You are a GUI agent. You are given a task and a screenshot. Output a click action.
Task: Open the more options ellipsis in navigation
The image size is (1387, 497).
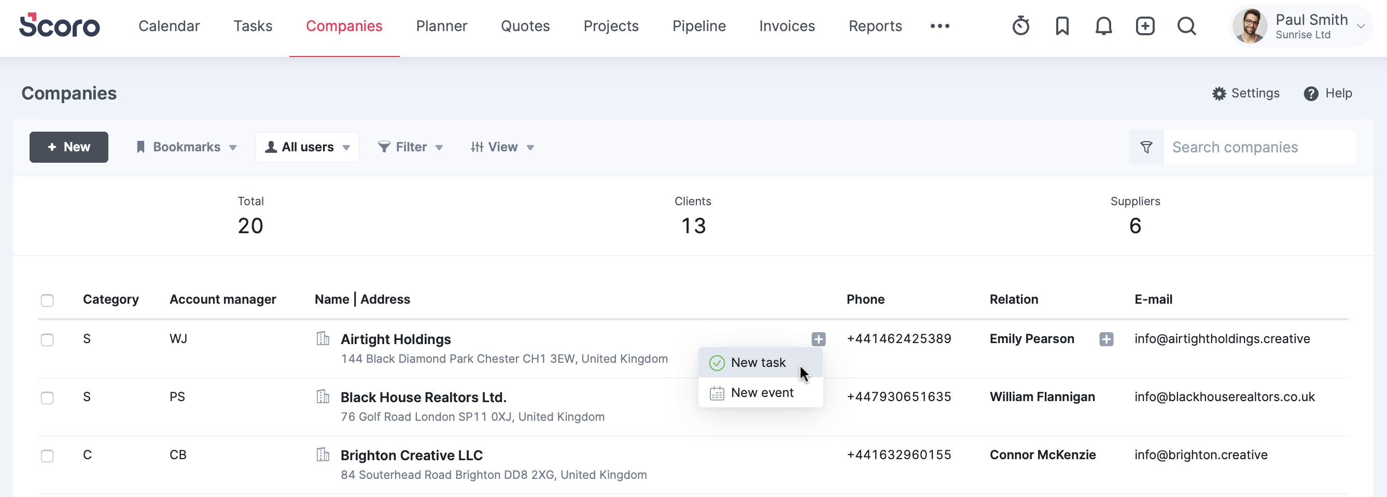point(940,26)
